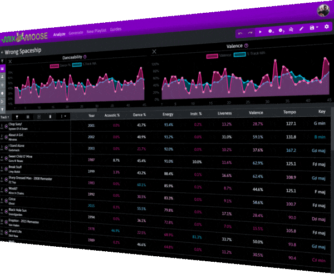
Task: Open the three-dots dropdown in the track toolbar
Action: pyautogui.click(x=63, y=116)
